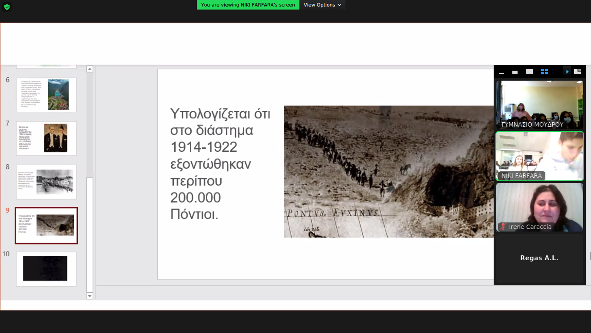Select the black slide 10 thumbnail

tap(46, 269)
